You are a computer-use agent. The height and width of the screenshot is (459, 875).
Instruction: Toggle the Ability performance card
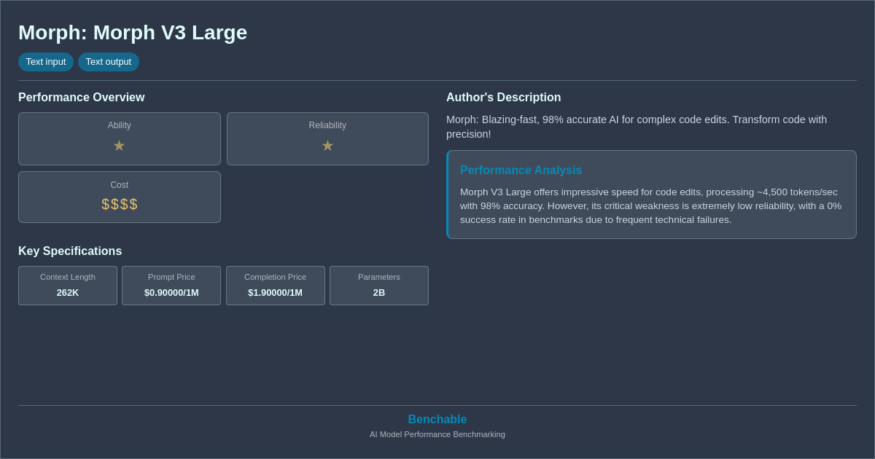click(x=119, y=138)
